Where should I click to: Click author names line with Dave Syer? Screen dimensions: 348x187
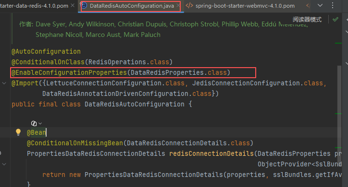pyautogui.click(x=163, y=24)
